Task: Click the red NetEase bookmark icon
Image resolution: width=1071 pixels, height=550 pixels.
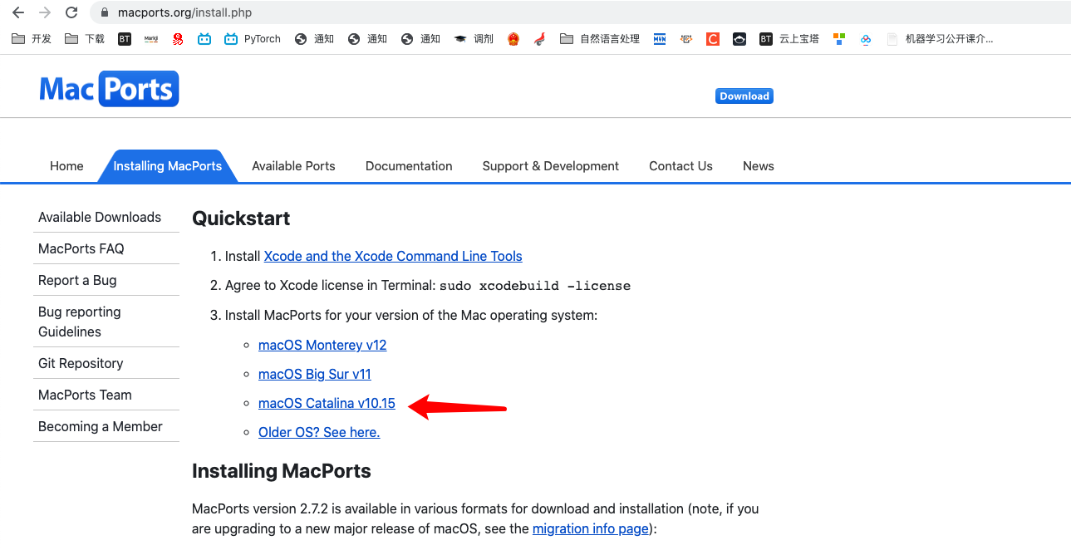Action: [x=178, y=39]
